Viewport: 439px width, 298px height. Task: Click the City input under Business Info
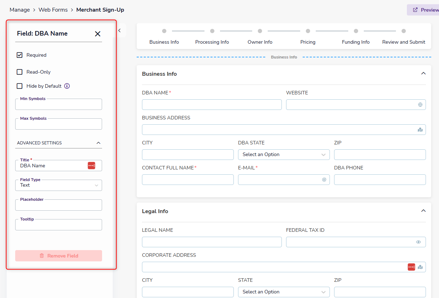click(188, 155)
